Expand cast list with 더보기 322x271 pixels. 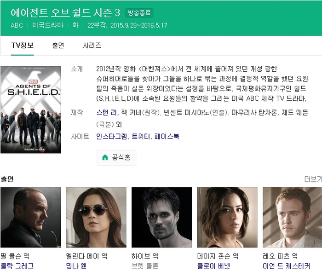tap(313, 179)
